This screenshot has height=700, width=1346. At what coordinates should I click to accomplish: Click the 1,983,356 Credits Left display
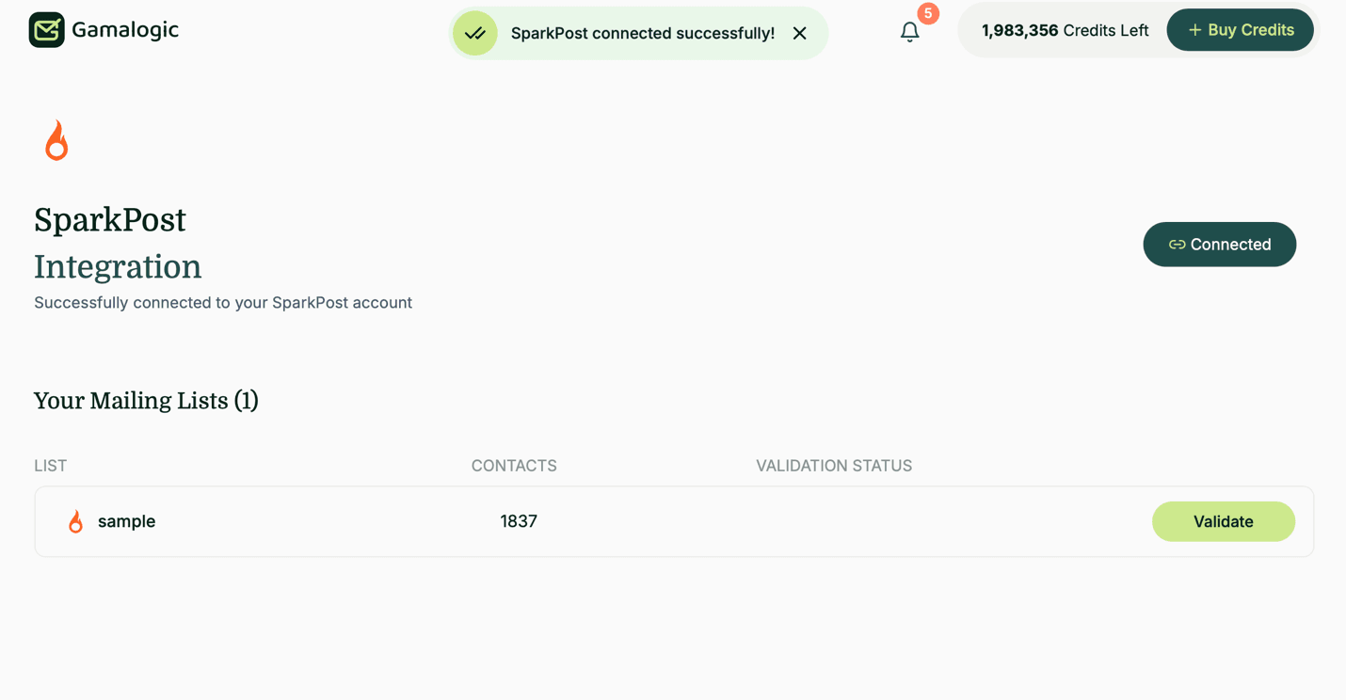1065,30
